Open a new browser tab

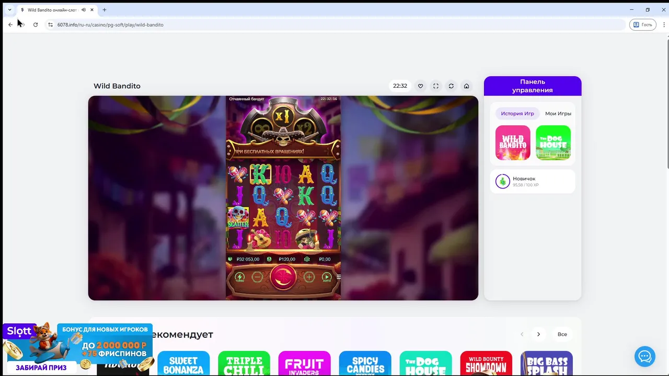point(105,10)
